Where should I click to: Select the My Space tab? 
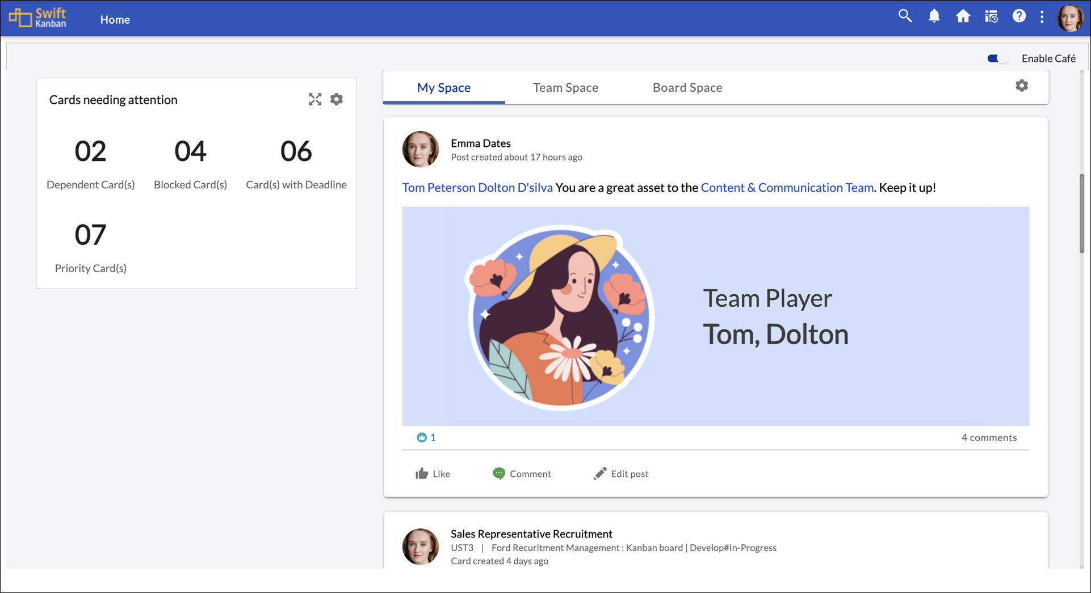(x=443, y=88)
